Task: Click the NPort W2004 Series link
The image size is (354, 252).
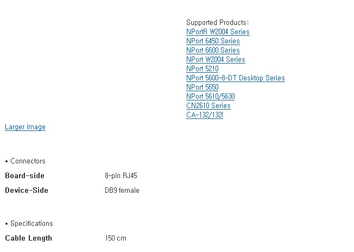Action: click(x=216, y=60)
